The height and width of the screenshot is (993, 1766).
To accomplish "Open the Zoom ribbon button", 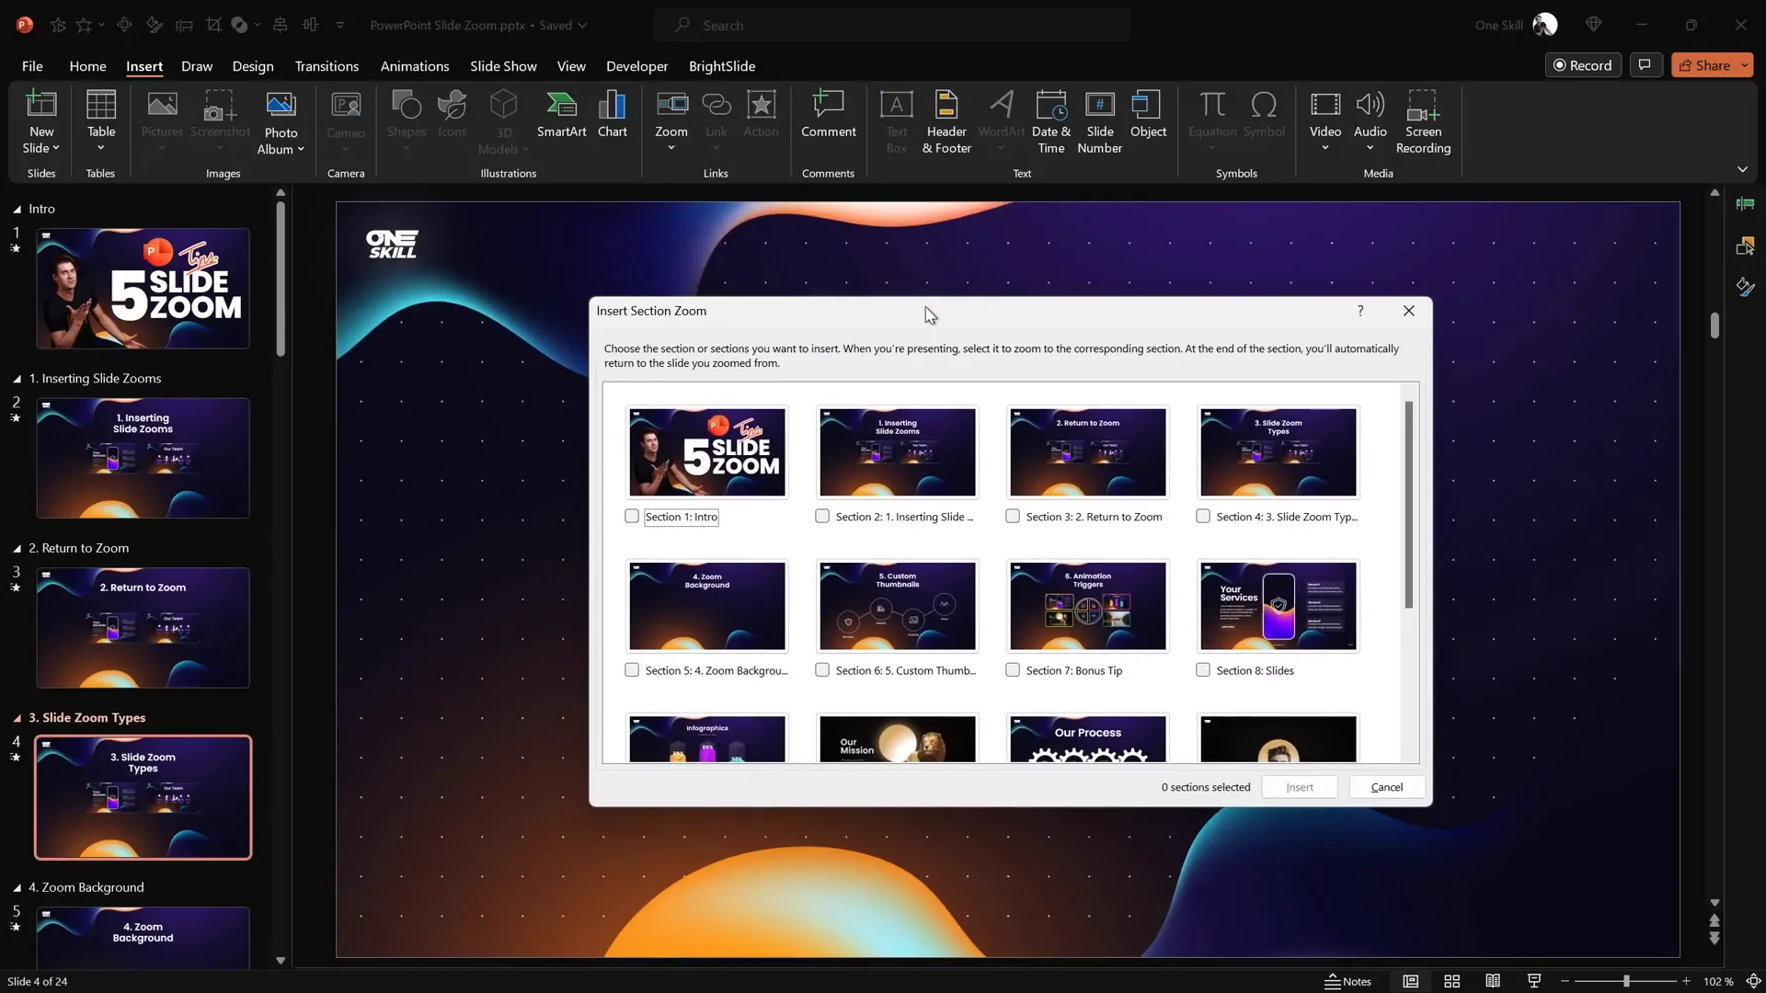I will coord(671,121).
